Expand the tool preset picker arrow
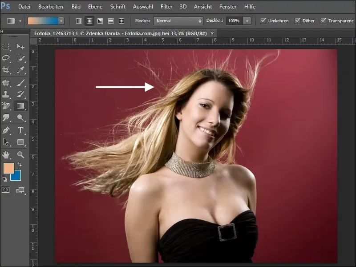356x267 pixels. coord(20,21)
